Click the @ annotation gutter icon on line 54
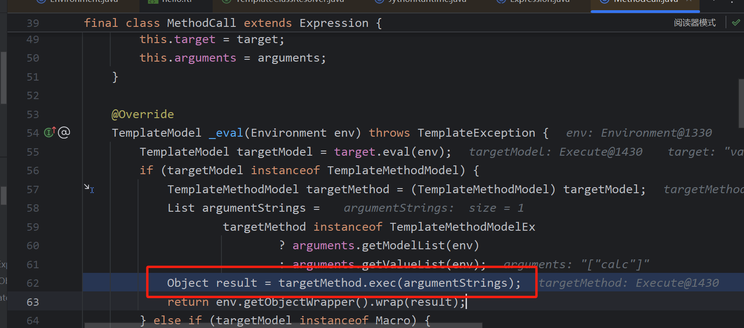This screenshot has height=328, width=744. (64, 132)
